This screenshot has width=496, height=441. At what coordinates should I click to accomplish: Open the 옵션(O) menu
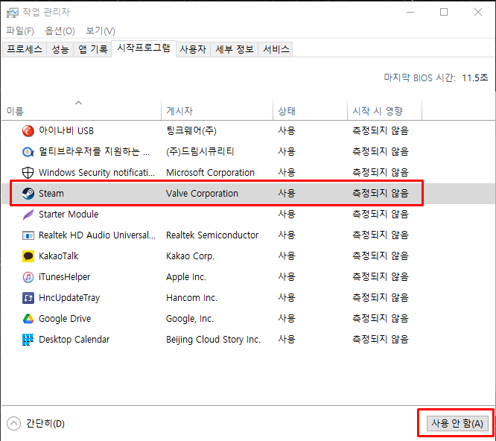click(x=60, y=31)
